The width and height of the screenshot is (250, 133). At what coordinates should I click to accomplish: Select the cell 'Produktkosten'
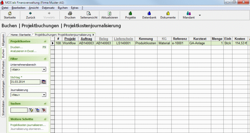click(x=146, y=43)
